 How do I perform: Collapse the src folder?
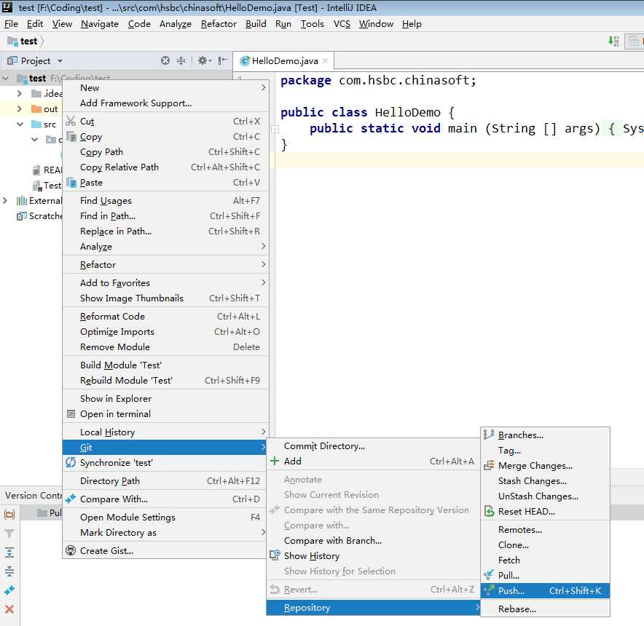[20, 124]
